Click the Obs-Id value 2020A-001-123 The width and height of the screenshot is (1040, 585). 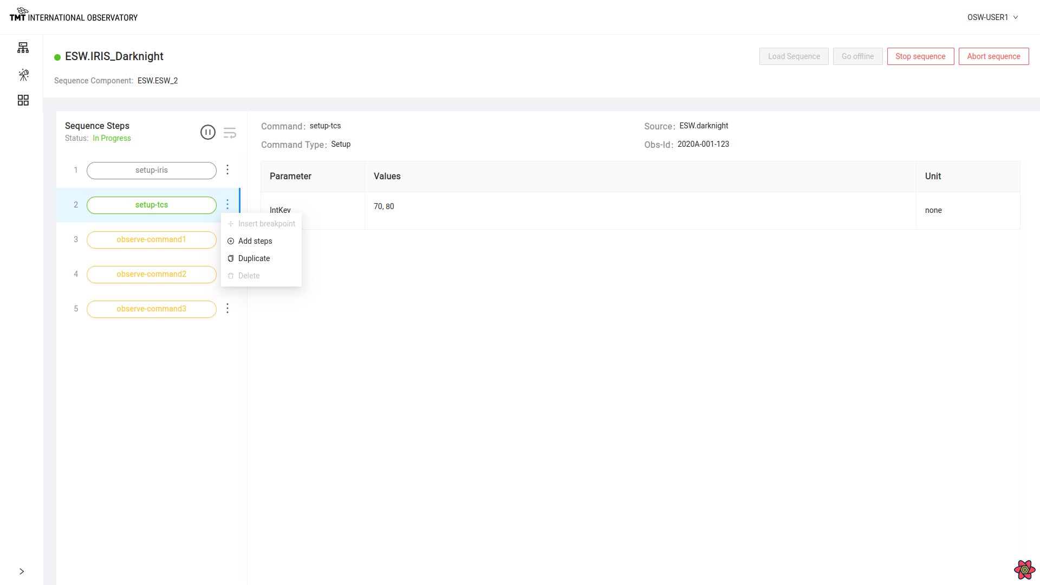[x=703, y=144]
